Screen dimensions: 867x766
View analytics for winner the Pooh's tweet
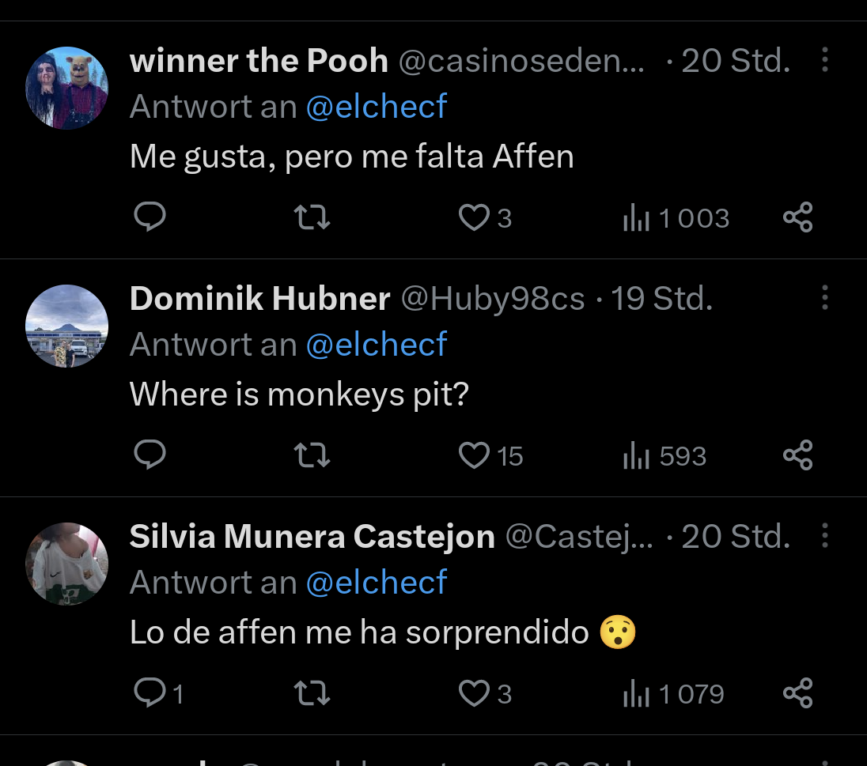[676, 217]
